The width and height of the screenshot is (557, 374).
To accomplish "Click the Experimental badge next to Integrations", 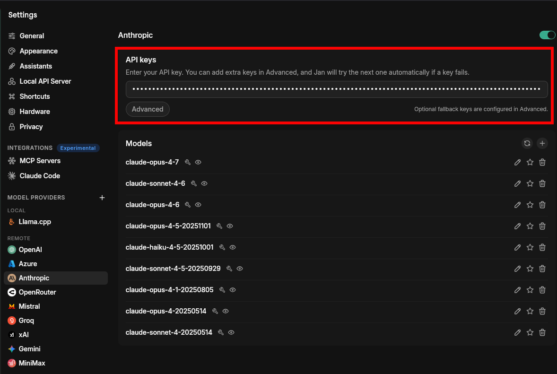I will [78, 148].
